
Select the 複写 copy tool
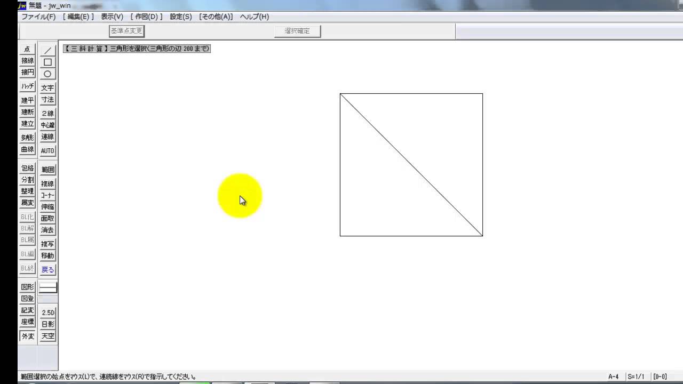[47, 244]
